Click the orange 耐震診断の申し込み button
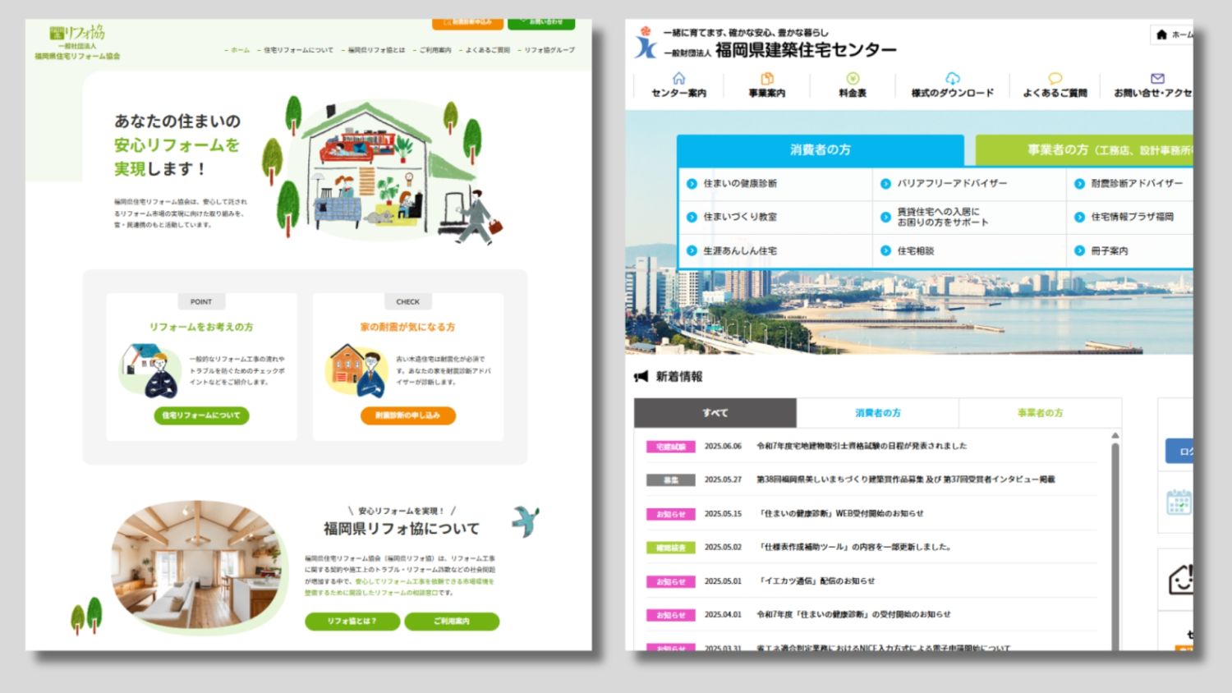Image resolution: width=1232 pixels, height=693 pixels. (407, 415)
